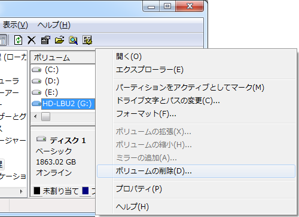Click the Refresh toolbar icon

[x=18, y=40]
